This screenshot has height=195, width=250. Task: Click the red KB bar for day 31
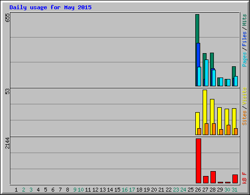235,179
